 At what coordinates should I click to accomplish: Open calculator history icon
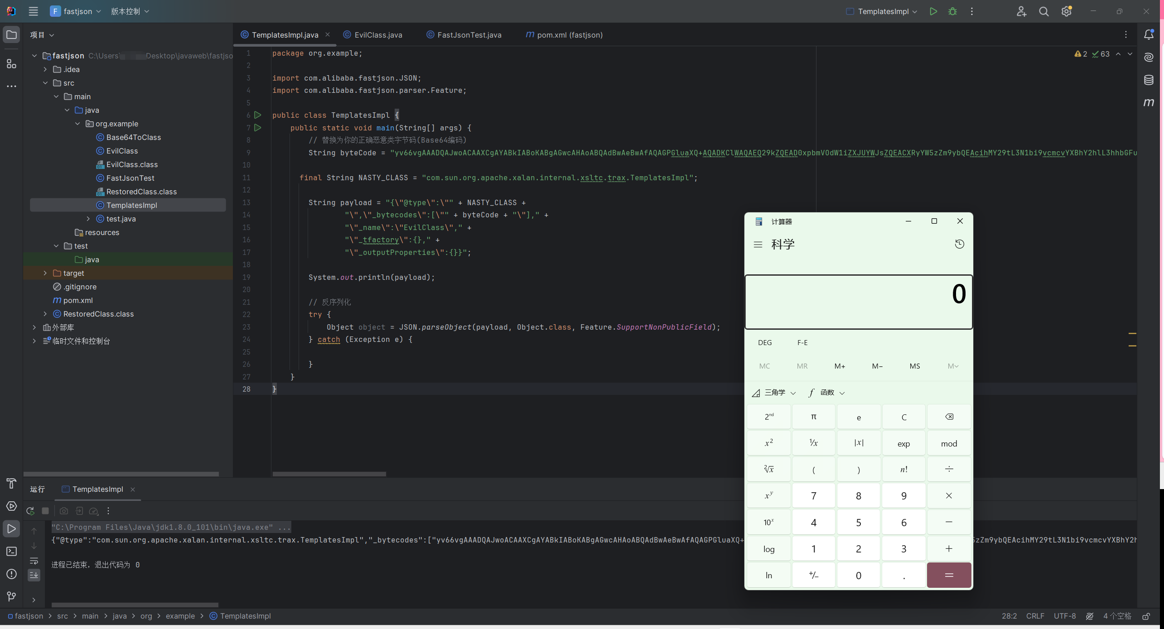pos(959,244)
